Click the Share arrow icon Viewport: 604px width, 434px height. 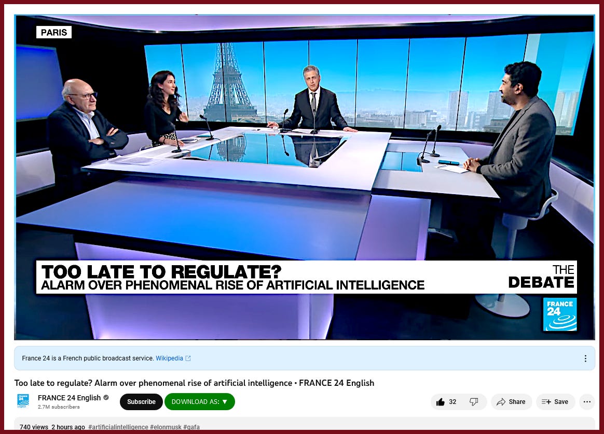pyautogui.click(x=501, y=402)
